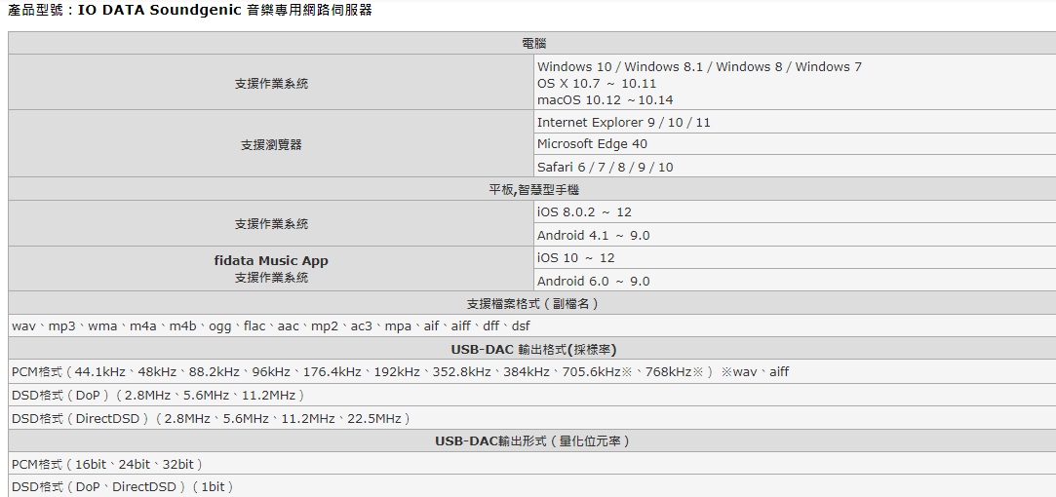Select the 電腦 section header row
The height and width of the screenshot is (497, 1056).
tap(532, 44)
